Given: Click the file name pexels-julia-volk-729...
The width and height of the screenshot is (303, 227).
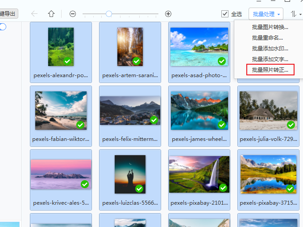Looking at the screenshot, I should pyautogui.click(x=268, y=139).
